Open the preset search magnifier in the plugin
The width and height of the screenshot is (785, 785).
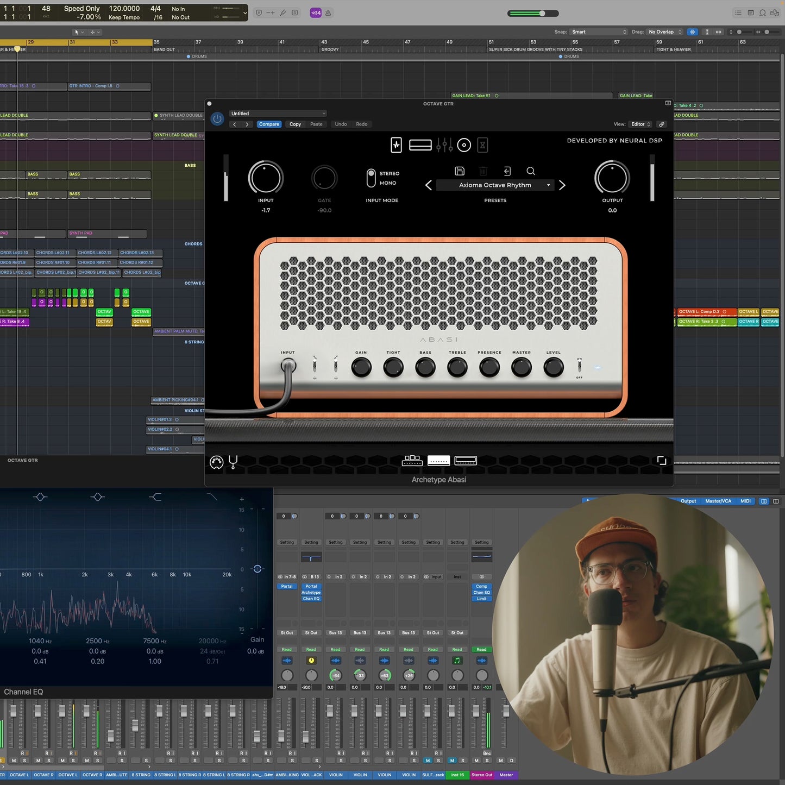pyautogui.click(x=531, y=171)
